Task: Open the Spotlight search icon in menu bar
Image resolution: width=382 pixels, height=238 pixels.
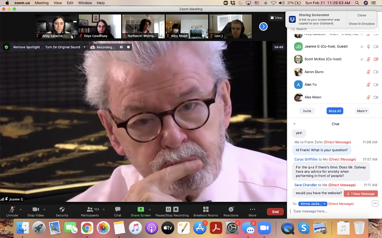Action: coord(357,3)
